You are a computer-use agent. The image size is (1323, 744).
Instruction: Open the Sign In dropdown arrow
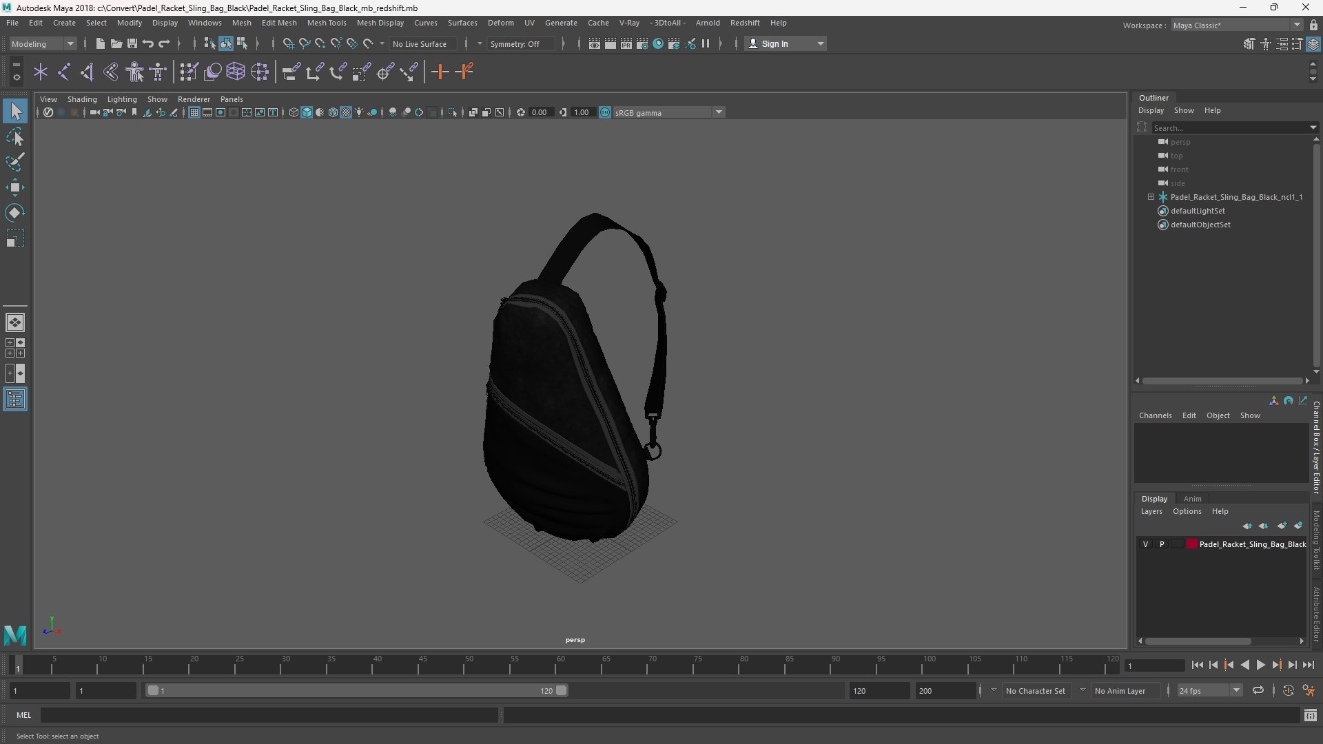point(820,43)
